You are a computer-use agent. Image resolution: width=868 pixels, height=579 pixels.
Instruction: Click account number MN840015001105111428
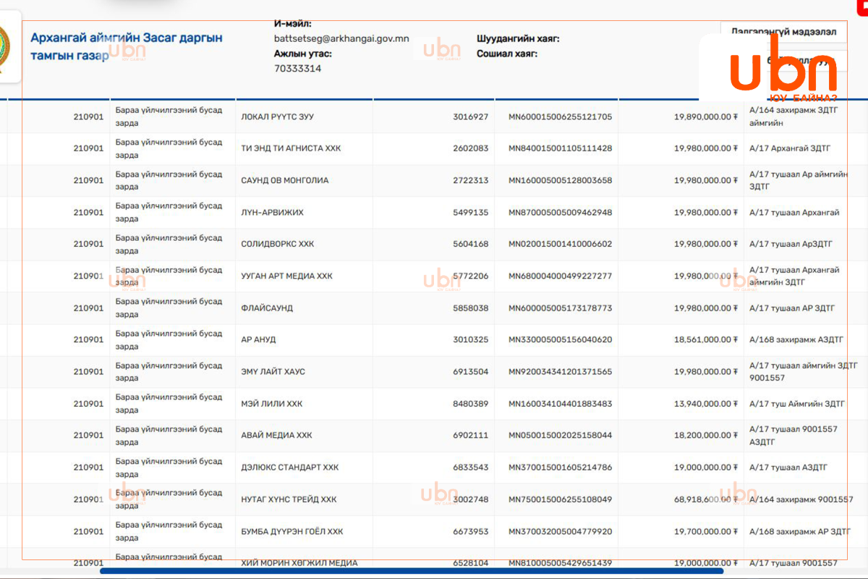pos(561,148)
